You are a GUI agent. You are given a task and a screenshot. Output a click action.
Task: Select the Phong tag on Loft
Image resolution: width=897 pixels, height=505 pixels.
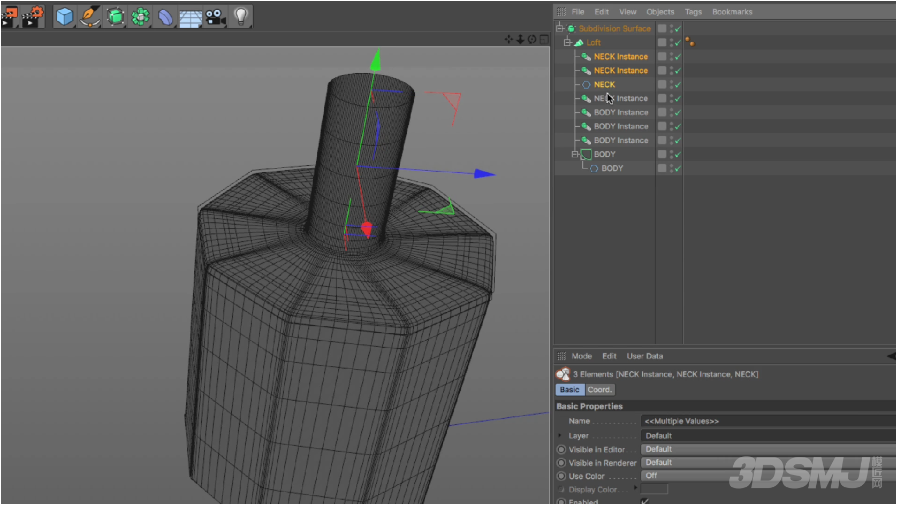(x=690, y=42)
